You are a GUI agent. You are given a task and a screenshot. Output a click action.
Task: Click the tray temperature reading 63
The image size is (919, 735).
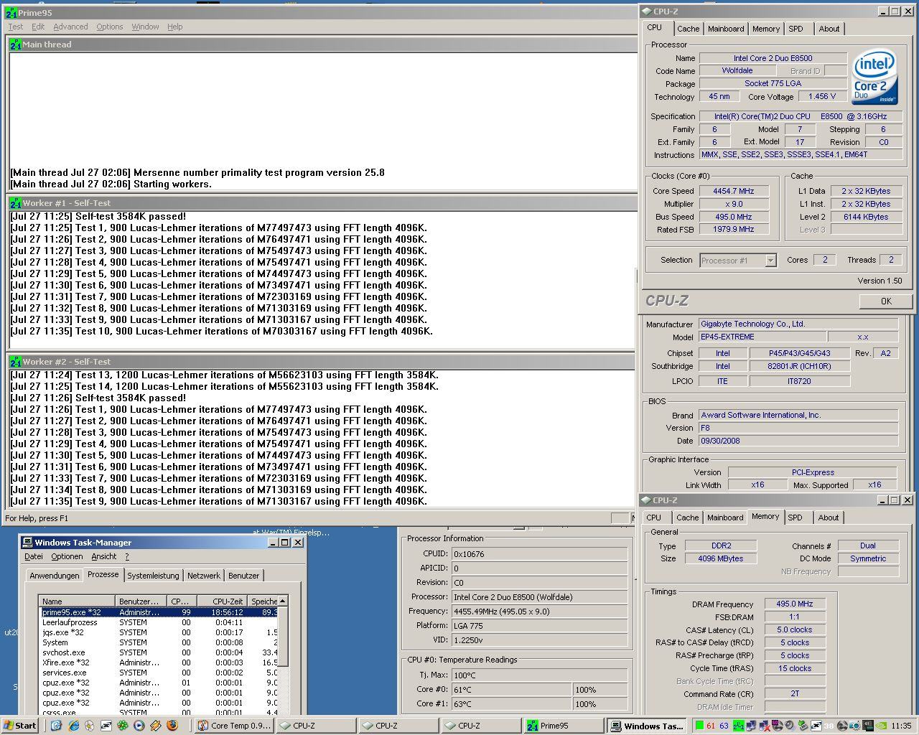tap(724, 726)
